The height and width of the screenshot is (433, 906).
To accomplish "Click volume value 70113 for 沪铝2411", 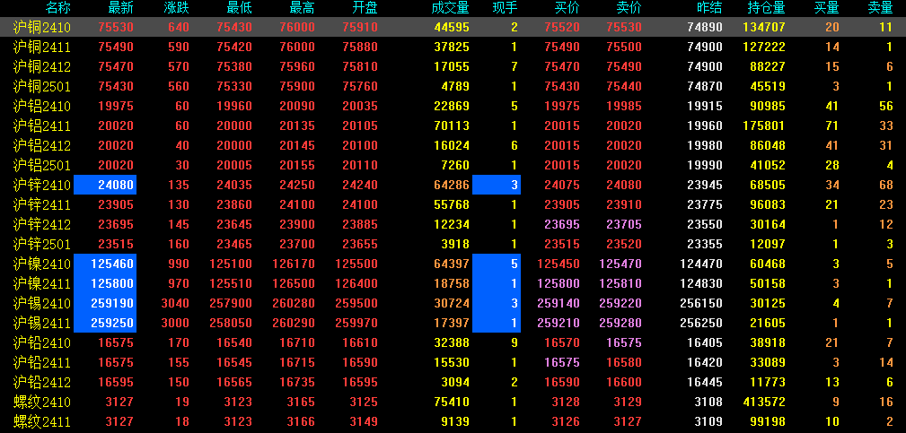I will click(x=452, y=126).
